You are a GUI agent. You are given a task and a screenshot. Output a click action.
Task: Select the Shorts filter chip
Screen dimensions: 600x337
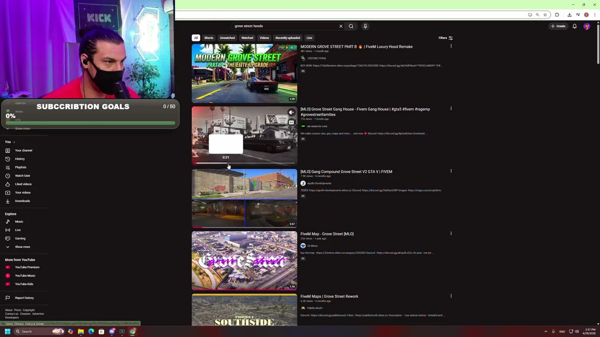coord(209,38)
